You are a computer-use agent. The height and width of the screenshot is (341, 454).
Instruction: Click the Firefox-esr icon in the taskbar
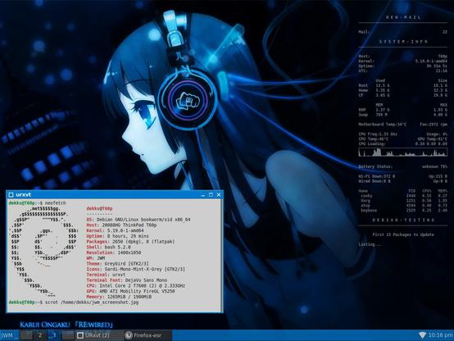click(x=129, y=335)
